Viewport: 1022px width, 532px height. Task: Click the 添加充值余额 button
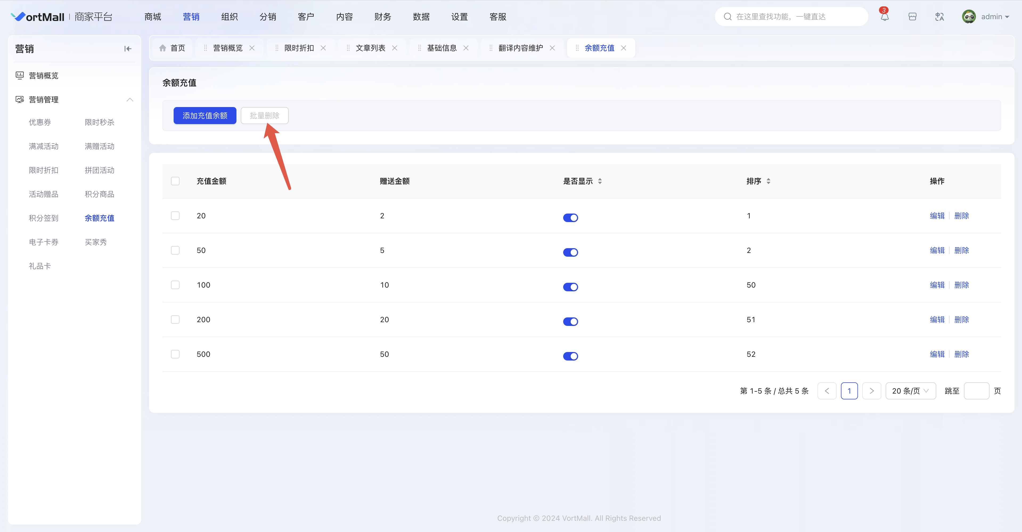[x=205, y=116]
